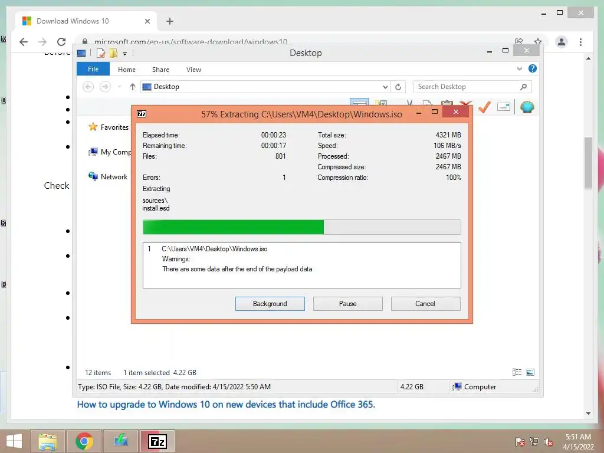Viewport: 604px width, 453px height.
Task: Open the Chrome profile icon
Action: point(562,42)
